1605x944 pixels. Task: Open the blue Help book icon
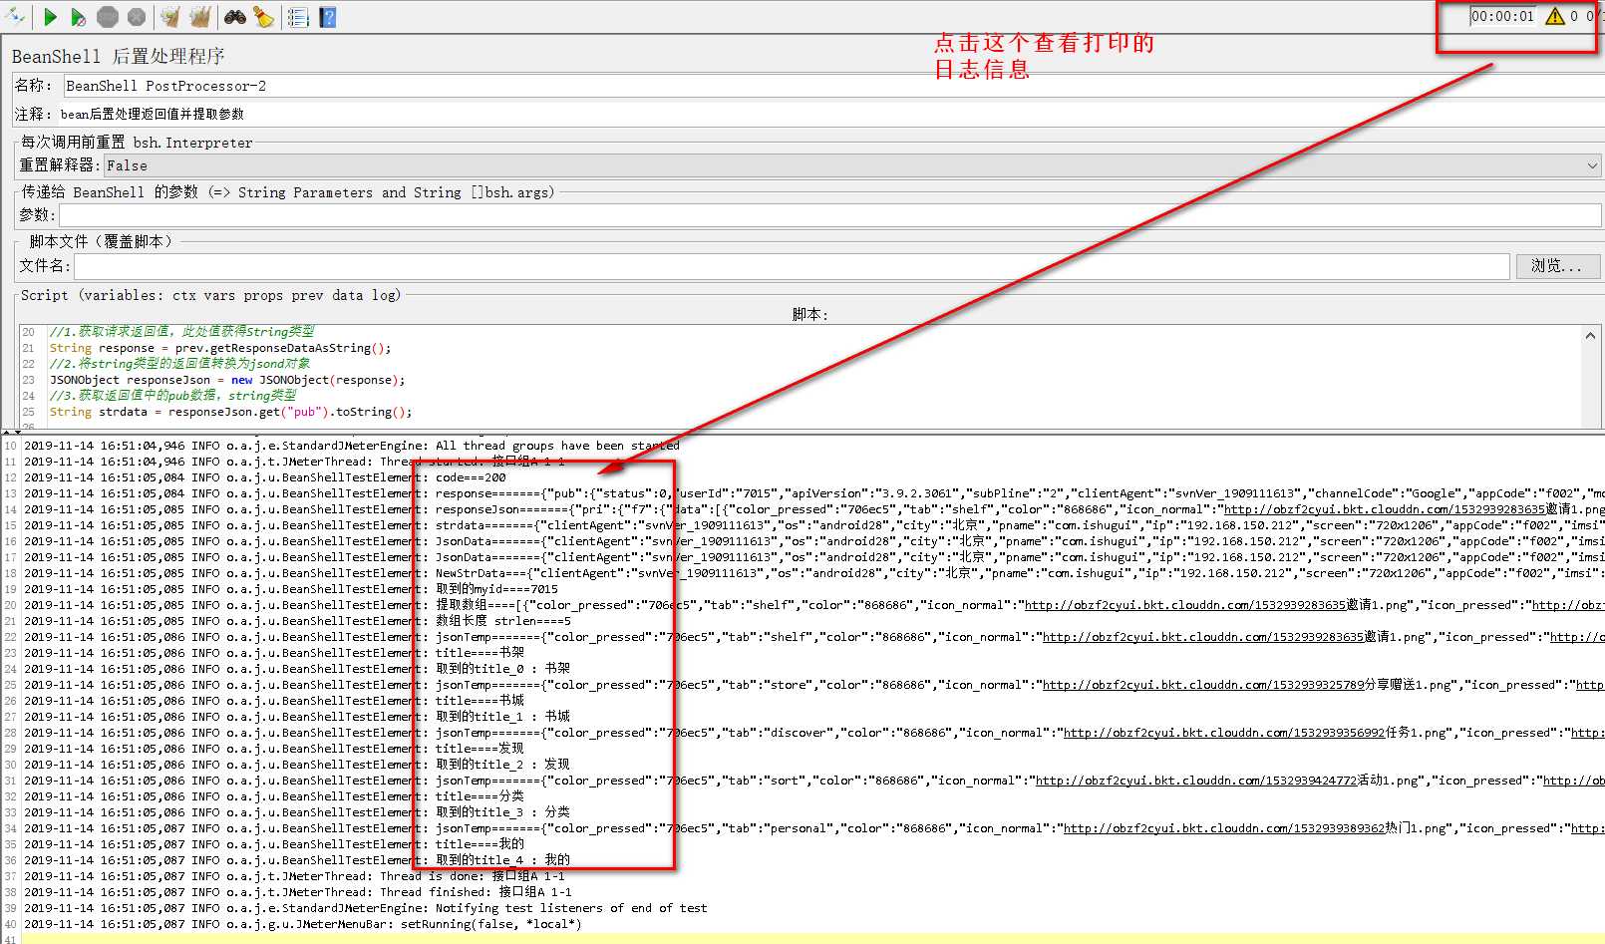[327, 17]
